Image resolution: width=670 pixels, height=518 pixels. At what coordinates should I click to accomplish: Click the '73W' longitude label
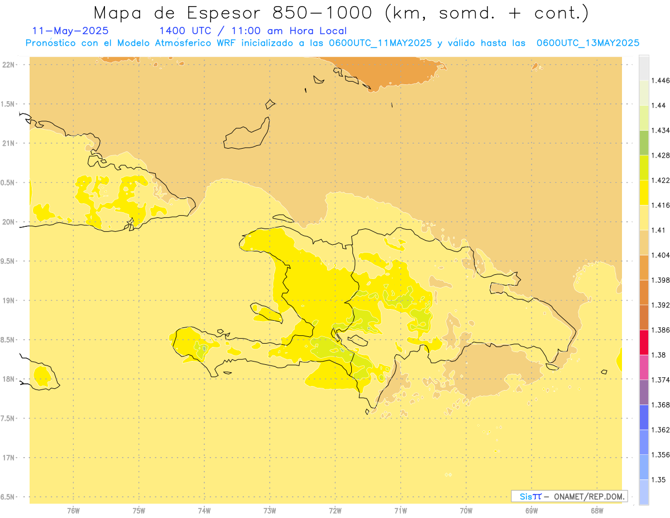click(x=270, y=511)
